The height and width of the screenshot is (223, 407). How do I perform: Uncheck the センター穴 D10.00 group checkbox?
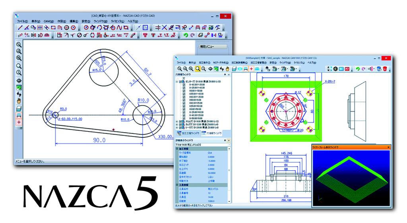[180, 81]
